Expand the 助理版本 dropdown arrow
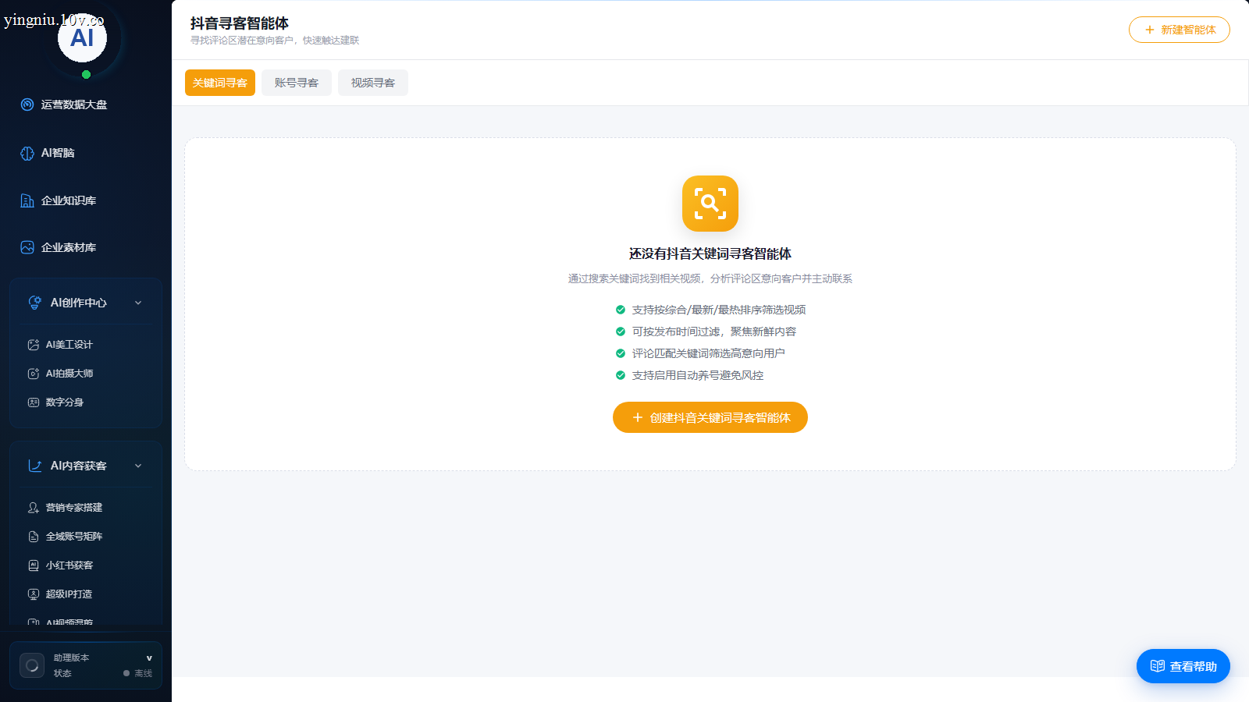 pyautogui.click(x=149, y=658)
